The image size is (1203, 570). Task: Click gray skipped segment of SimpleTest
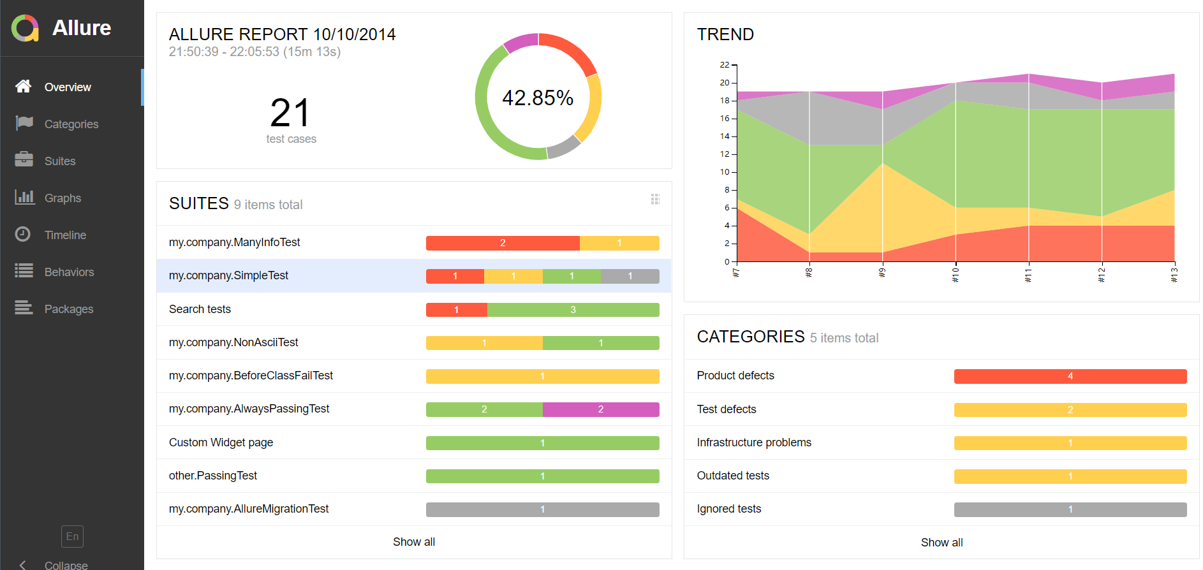630,276
